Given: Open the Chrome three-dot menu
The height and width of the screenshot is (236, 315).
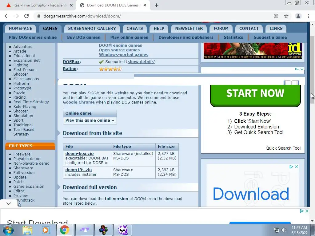Looking at the screenshot, I should click(x=308, y=16).
